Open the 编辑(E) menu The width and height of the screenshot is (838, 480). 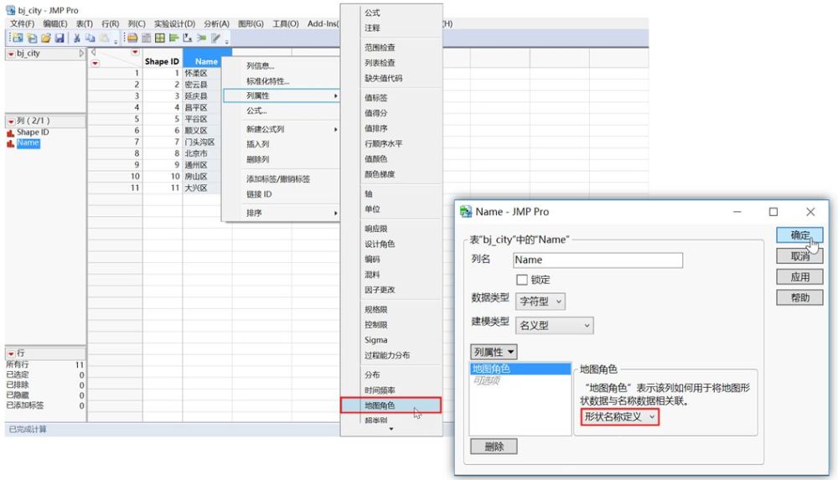pyautogui.click(x=55, y=23)
